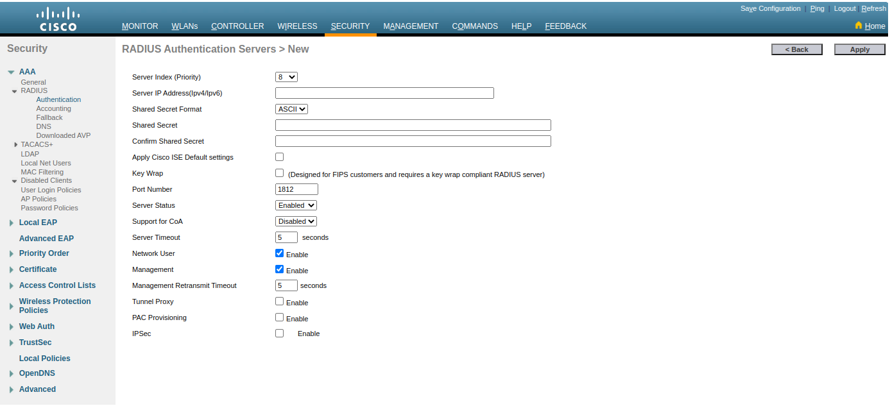The image size is (890, 406).
Task: Select Authentication under RADIUS
Action: 58,99
